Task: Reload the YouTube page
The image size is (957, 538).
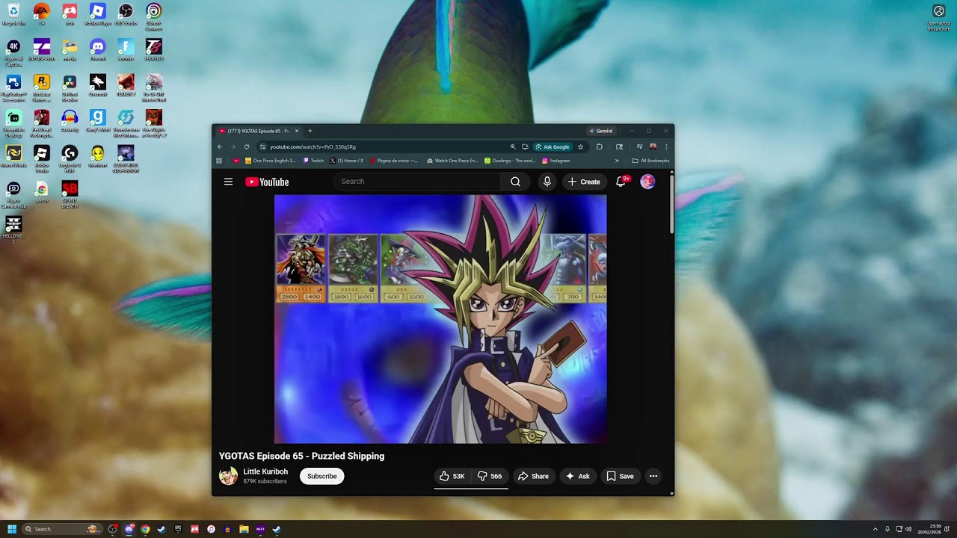Action: click(x=247, y=146)
